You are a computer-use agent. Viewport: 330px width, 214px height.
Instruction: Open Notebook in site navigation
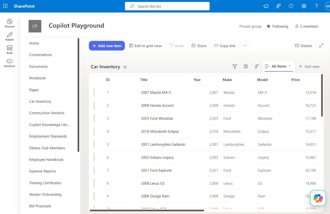[x=37, y=78]
